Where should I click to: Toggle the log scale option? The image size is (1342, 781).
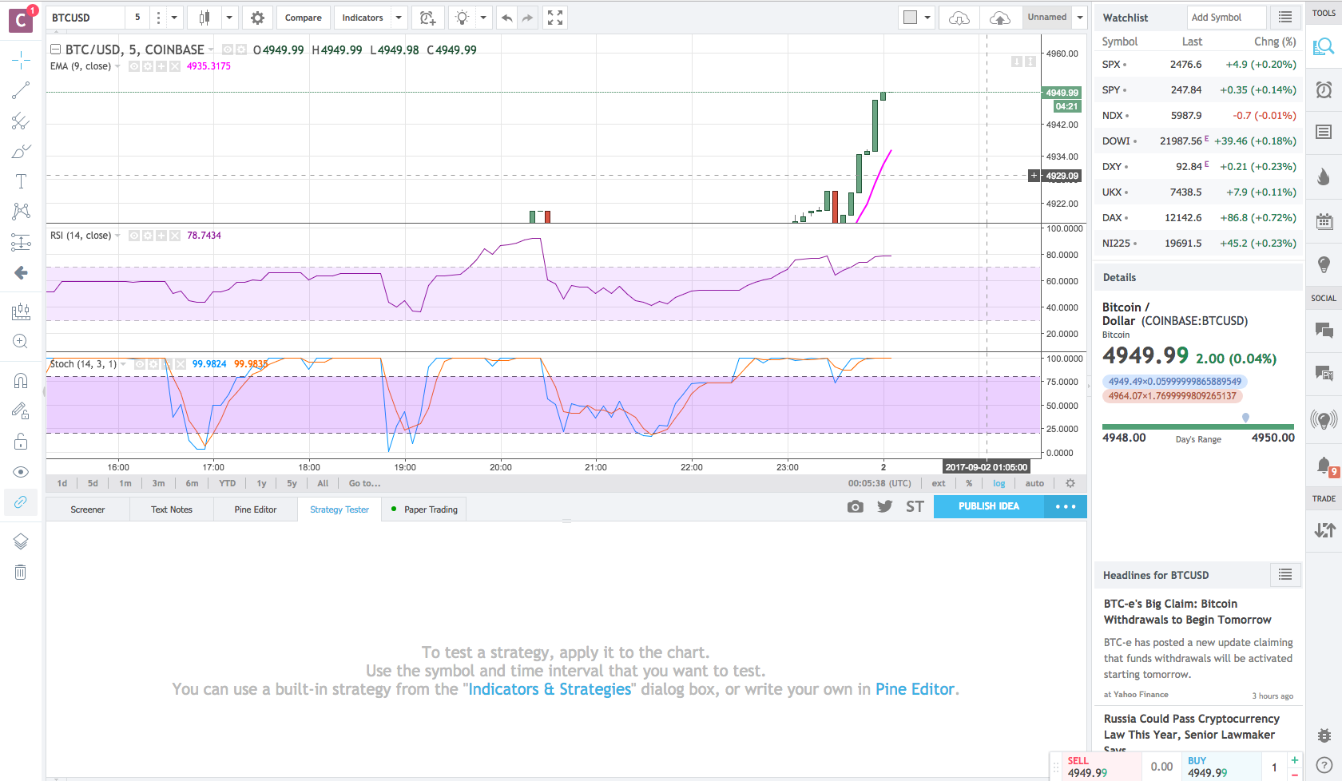click(x=999, y=483)
